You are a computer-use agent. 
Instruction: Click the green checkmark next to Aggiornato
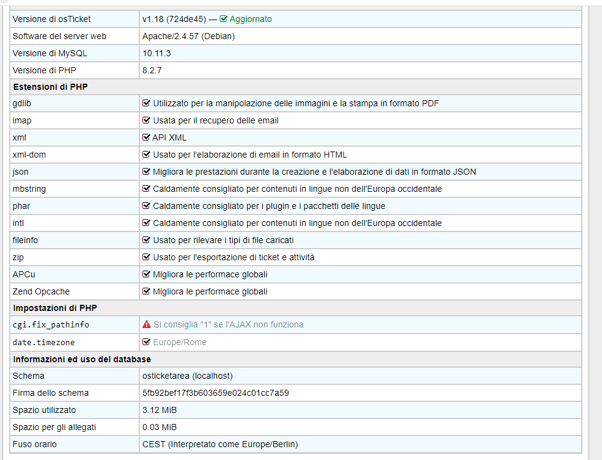pyautogui.click(x=225, y=19)
